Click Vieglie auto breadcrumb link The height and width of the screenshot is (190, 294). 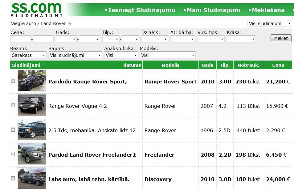coord(23,23)
